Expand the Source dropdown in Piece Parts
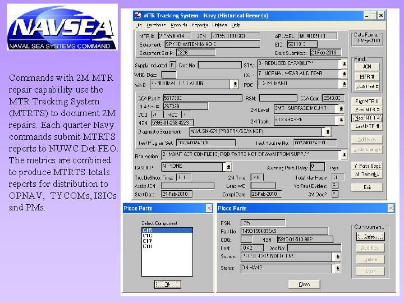The image size is (404, 303). [x=337, y=256]
